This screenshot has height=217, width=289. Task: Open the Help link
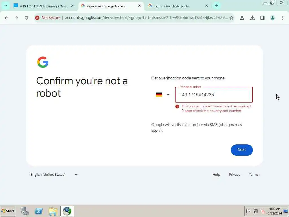click(216, 175)
